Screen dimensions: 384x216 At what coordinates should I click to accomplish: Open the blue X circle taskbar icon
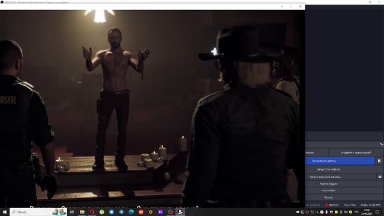[x=112, y=212]
